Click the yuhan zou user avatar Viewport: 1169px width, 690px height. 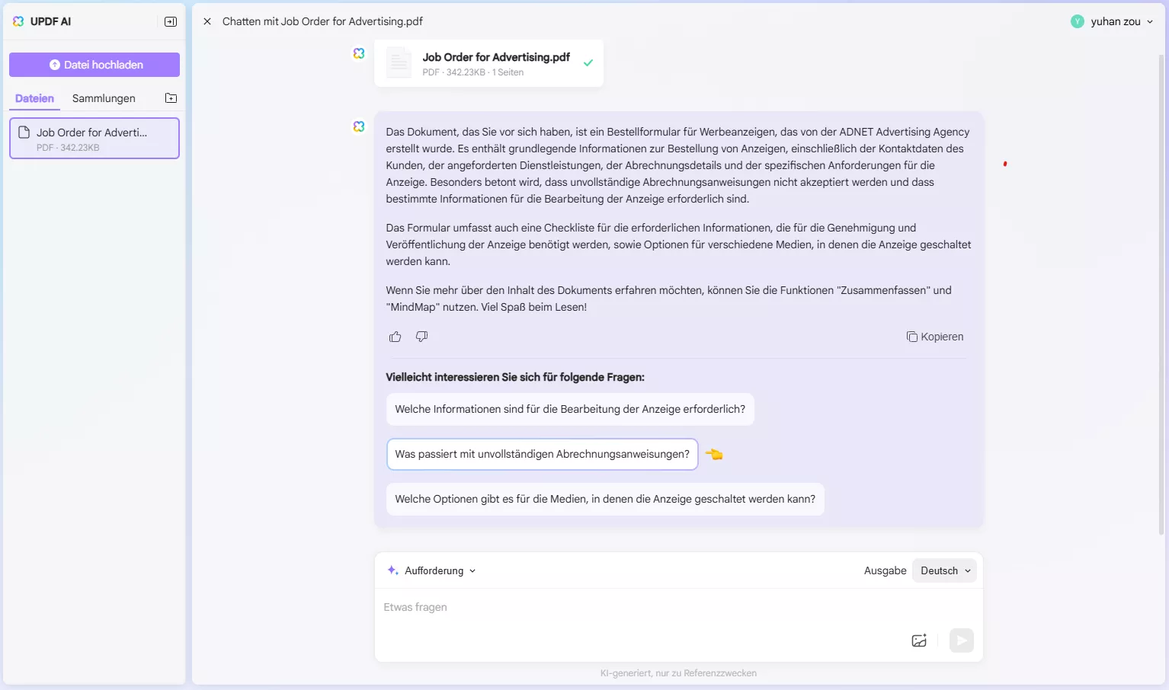pos(1077,21)
